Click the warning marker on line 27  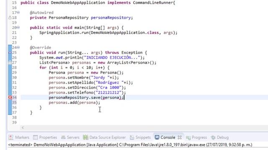[10, 62]
